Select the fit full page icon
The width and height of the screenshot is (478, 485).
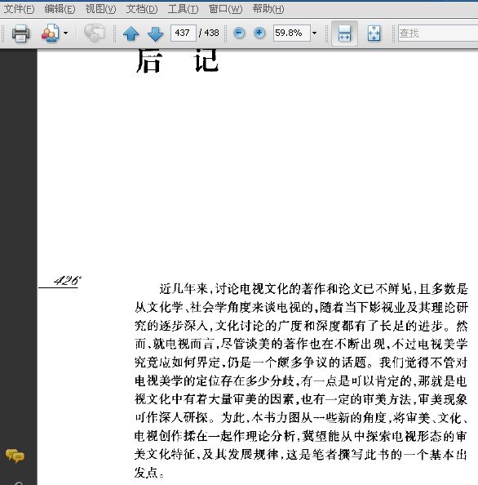pos(374,33)
